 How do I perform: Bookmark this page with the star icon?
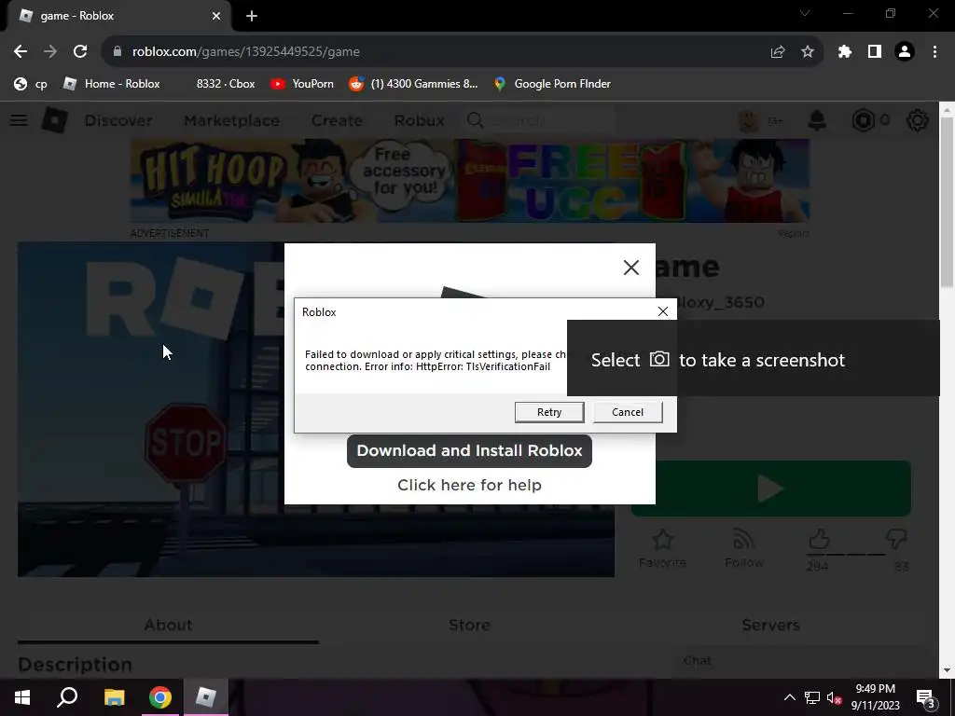[808, 52]
